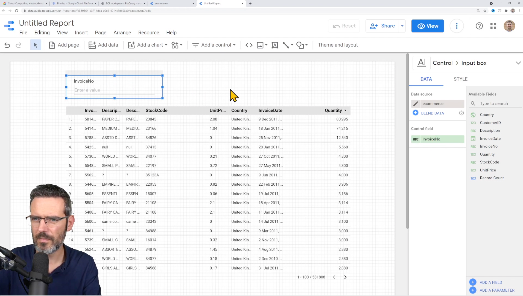Click the InvoiceDate column header
Image resolution: width=523 pixels, height=296 pixels.
click(270, 111)
